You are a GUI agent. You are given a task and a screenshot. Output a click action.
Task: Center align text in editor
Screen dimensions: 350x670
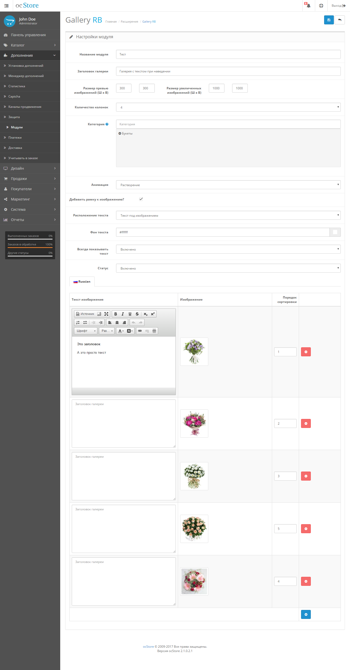coord(117,322)
